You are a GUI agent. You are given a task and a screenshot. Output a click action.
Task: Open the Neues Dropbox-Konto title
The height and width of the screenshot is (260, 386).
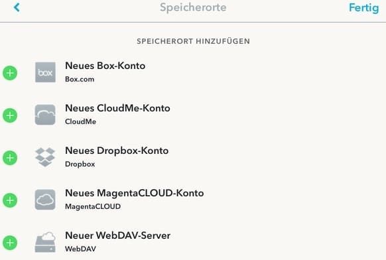coord(117,151)
